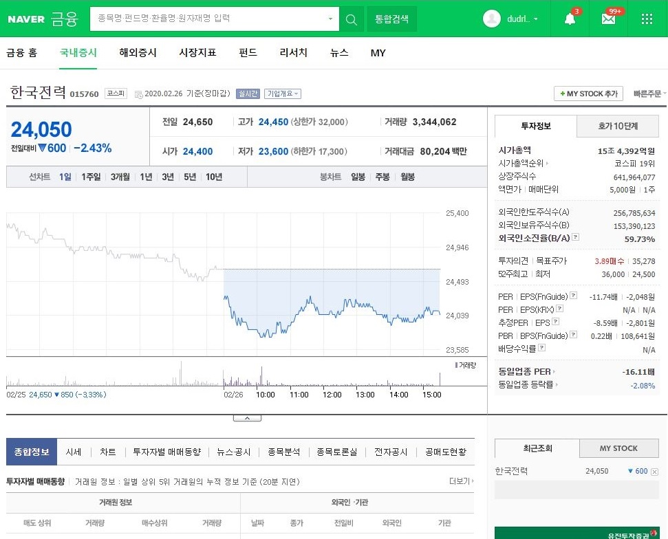
Task: Click the help icon beside 외국인소진율(B/A)
Action: click(575, 236)
